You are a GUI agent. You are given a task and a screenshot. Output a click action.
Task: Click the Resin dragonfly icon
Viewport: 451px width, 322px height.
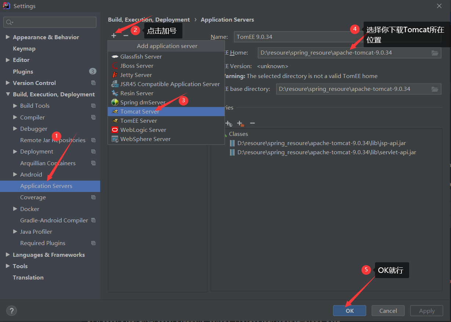(x=114, y=93)
